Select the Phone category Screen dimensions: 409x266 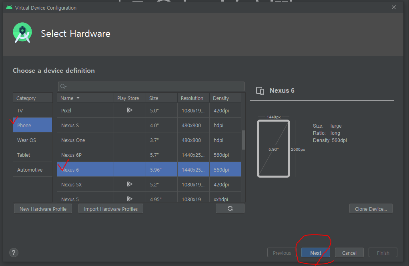click(x=32, y=125)
